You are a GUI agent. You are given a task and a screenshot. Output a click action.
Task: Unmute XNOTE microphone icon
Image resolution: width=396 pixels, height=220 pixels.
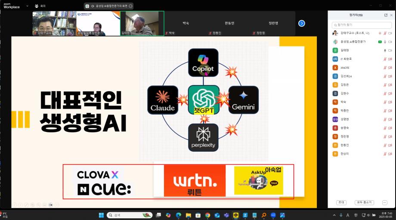[x=385, y=68]
